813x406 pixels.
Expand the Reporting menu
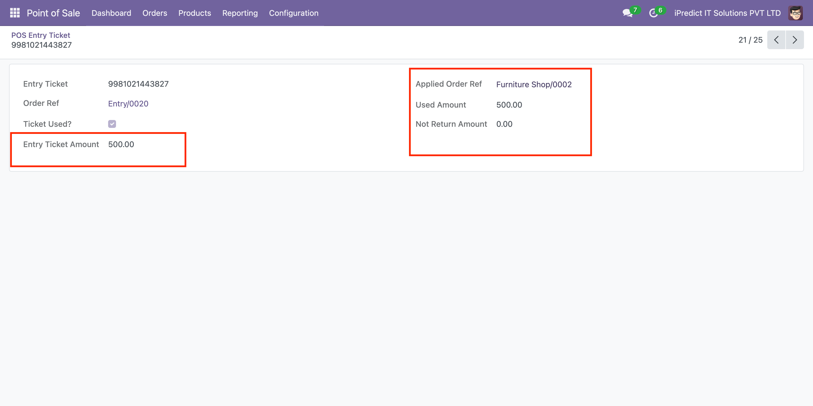pos(240,13)
